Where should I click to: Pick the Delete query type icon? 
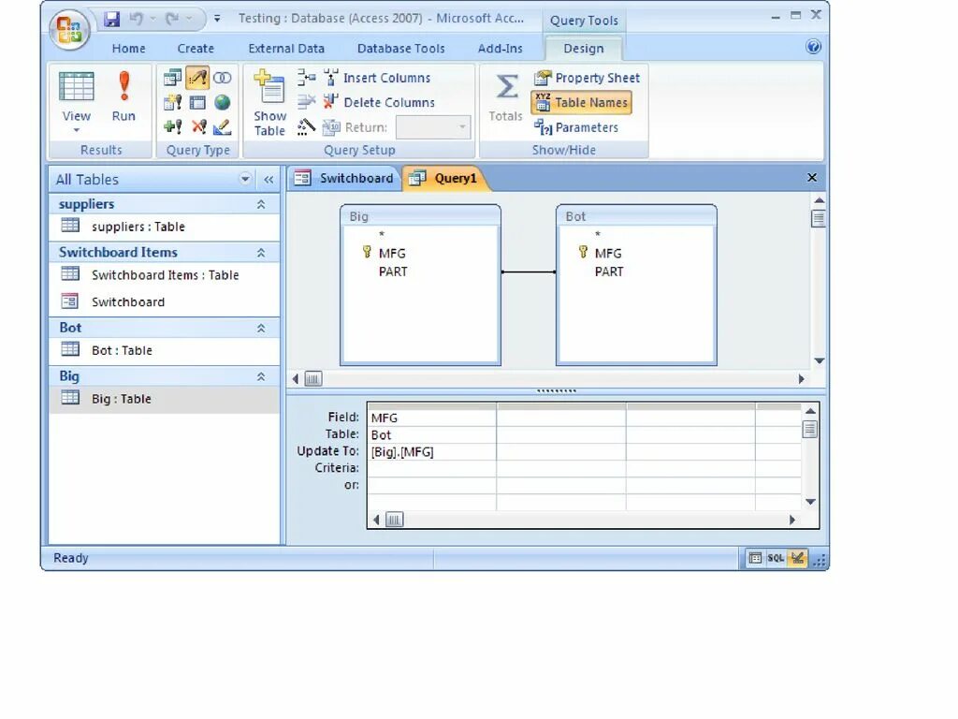(x=197, y=125)
